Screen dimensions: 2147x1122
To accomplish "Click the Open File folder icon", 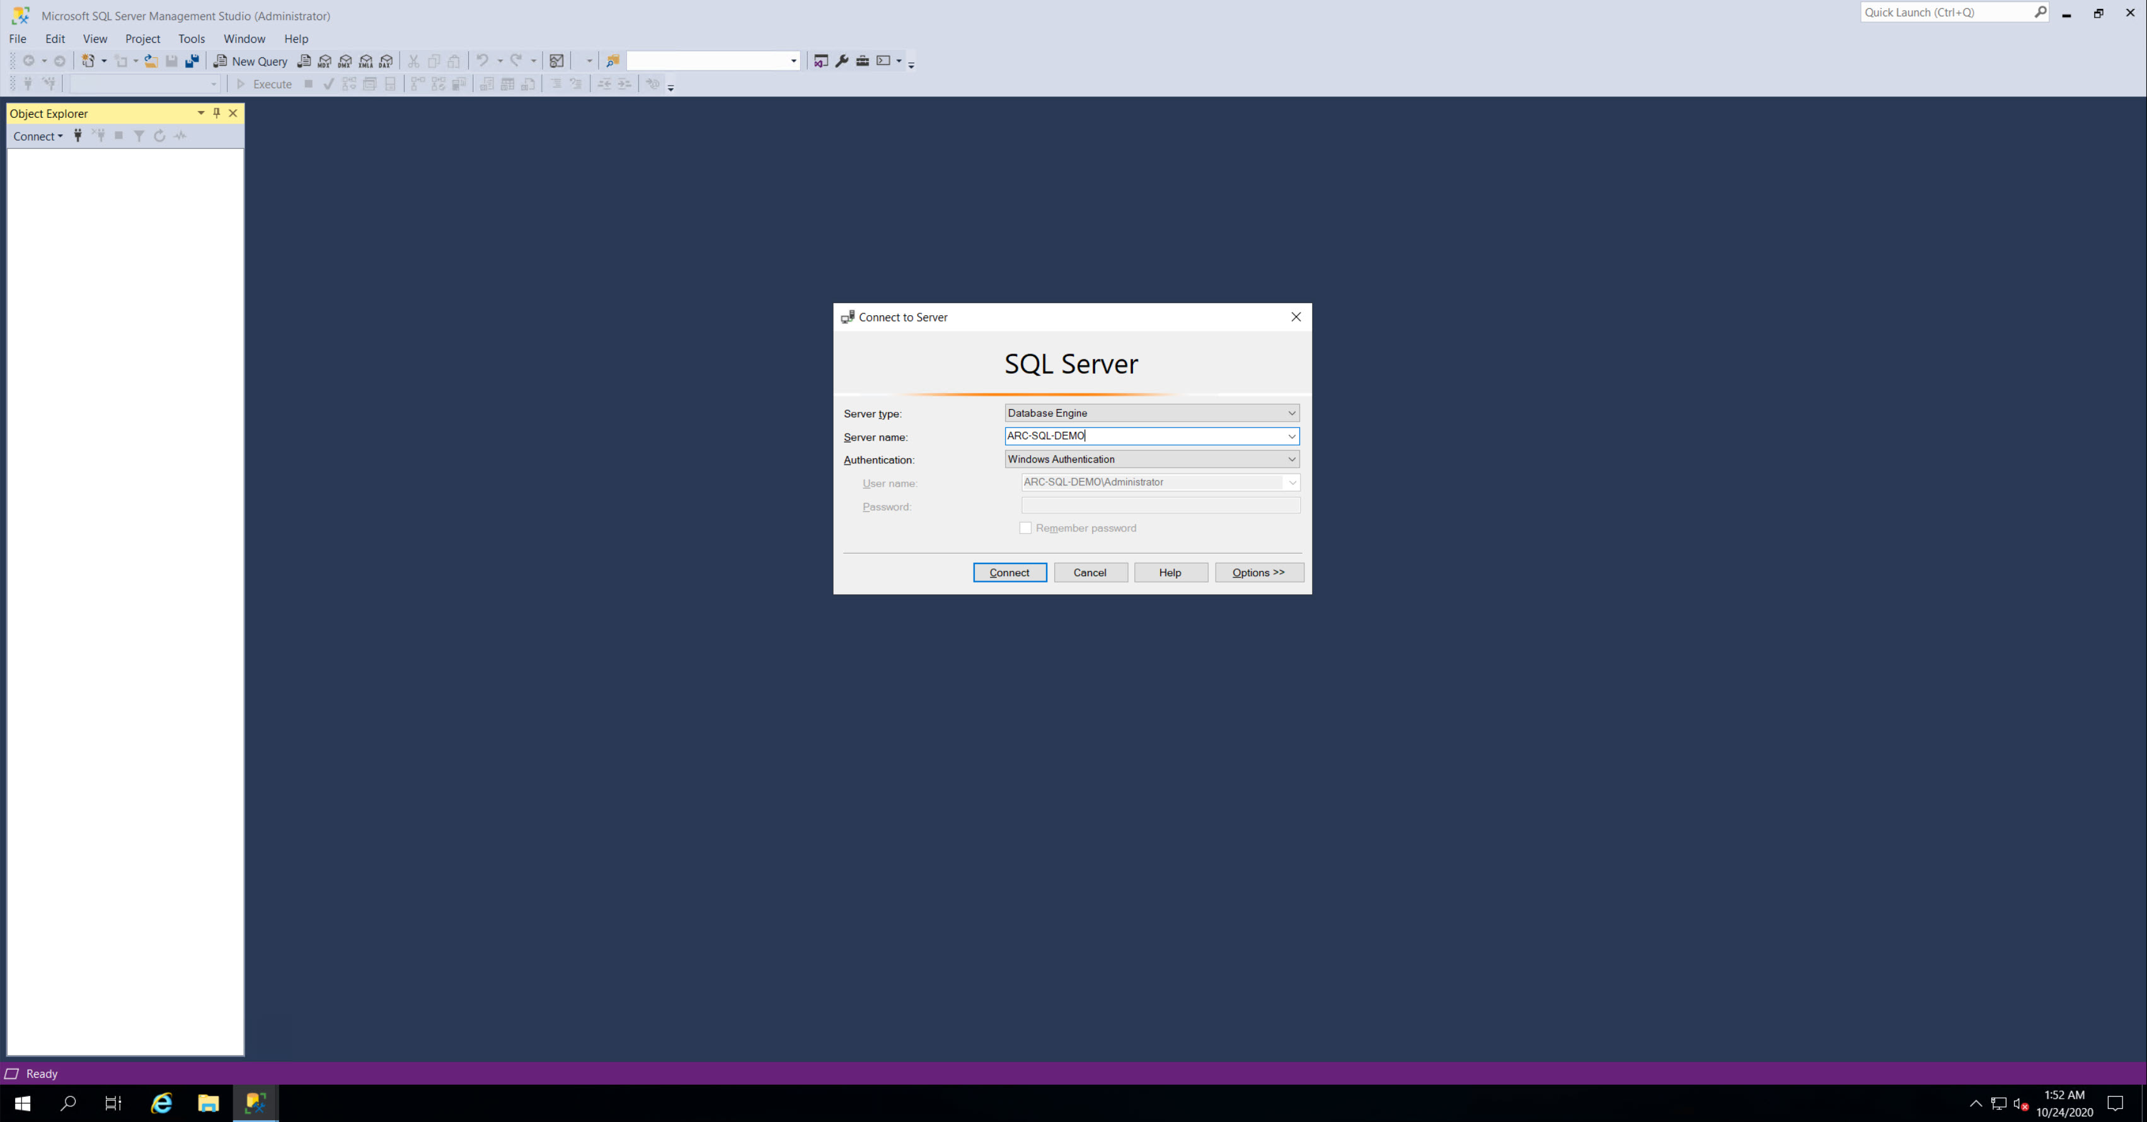I will click(151, 61).
